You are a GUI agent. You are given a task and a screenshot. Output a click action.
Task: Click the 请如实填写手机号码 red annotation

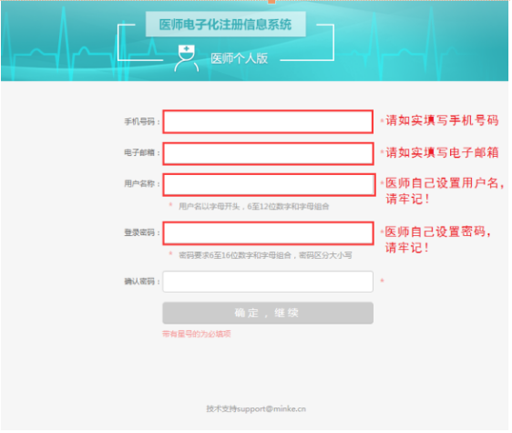click(x=442, y=120)
